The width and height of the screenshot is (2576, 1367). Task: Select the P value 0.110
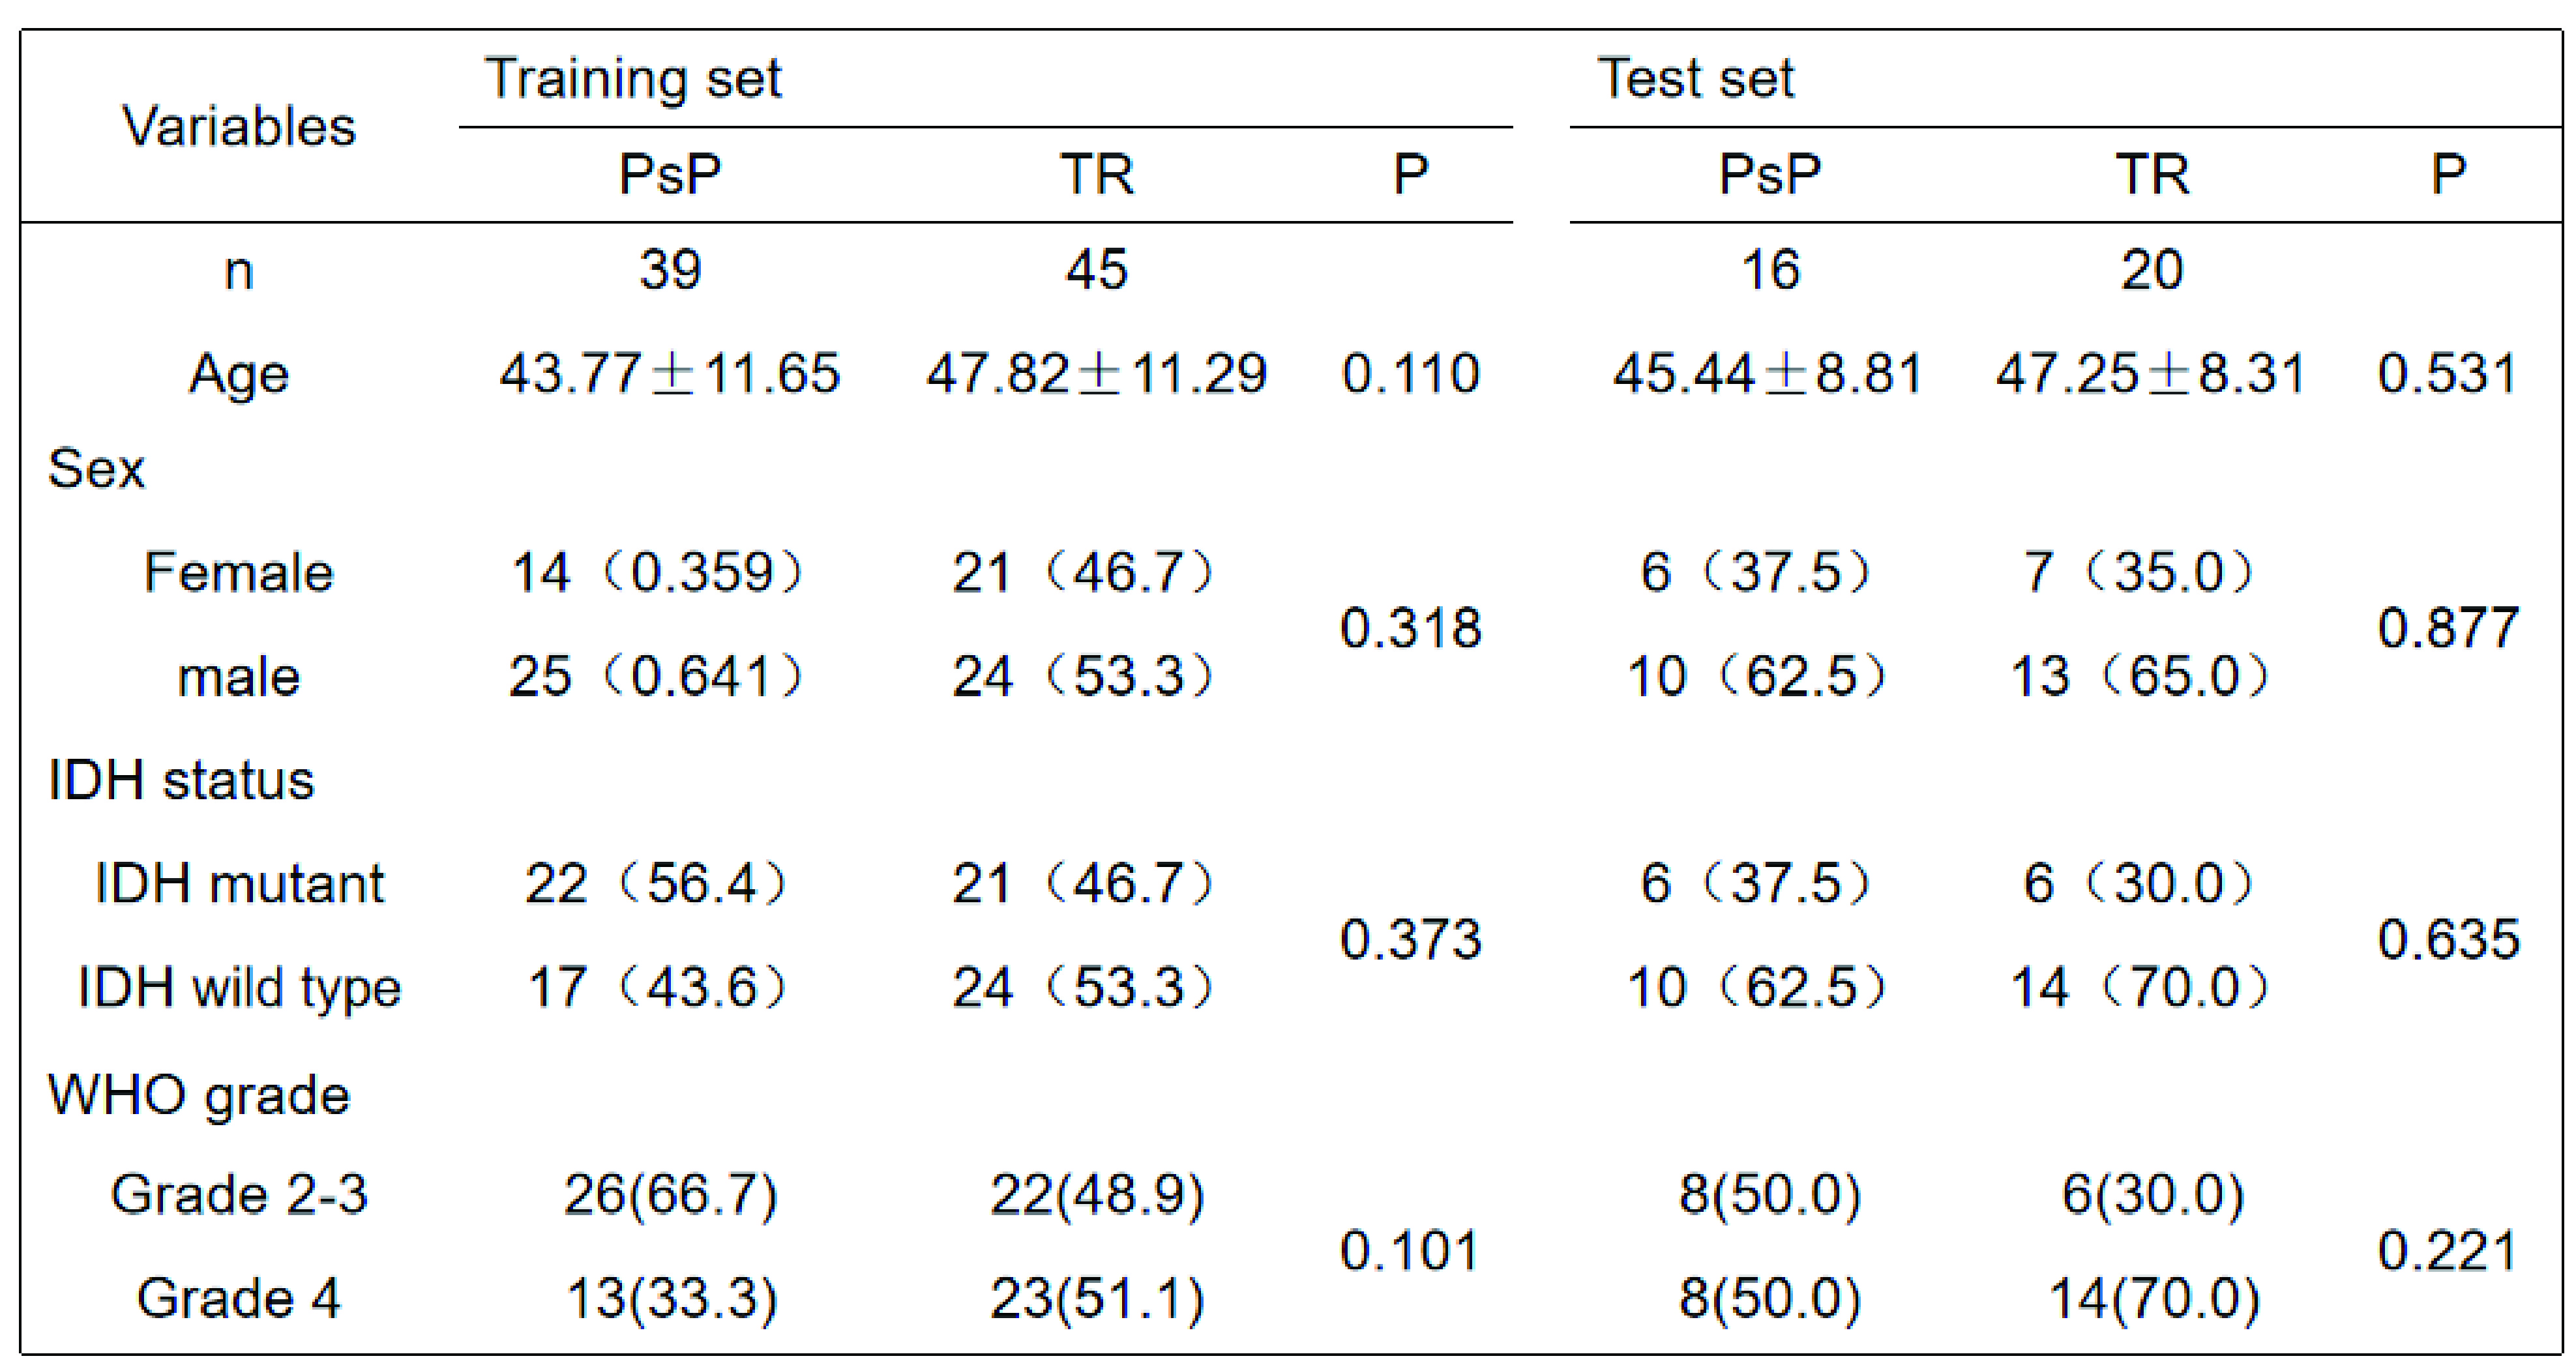tap(1410, 375)
